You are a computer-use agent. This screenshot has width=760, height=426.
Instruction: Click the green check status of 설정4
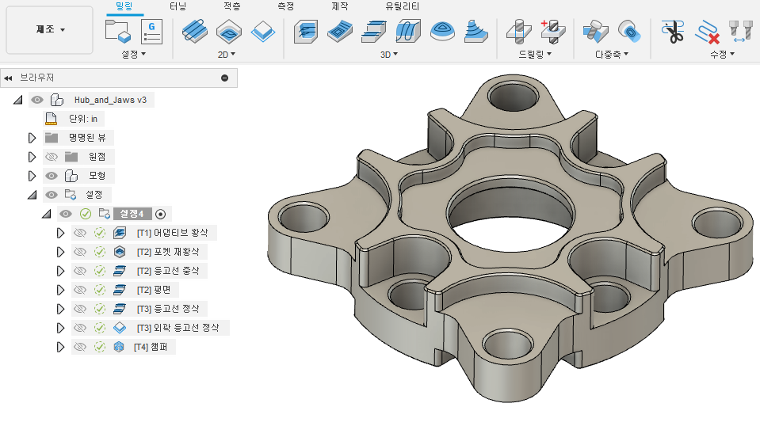[86, 214]
